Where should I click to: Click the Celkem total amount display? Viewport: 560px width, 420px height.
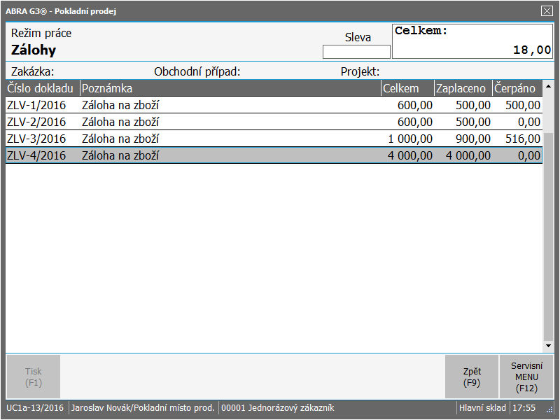coord(472,41)
